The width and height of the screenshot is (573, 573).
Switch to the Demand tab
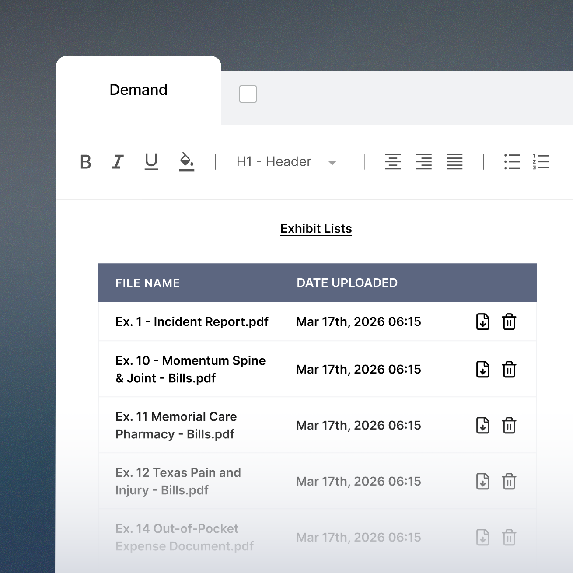point(138,90)
